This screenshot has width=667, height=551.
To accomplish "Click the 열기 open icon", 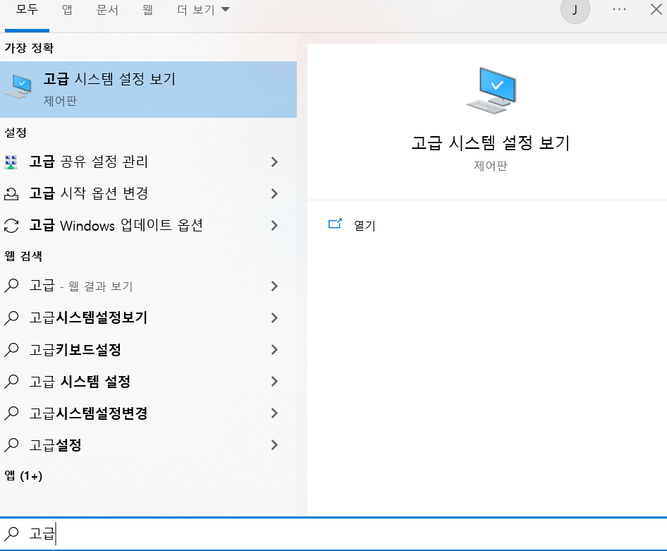I will tap(335, 224).
